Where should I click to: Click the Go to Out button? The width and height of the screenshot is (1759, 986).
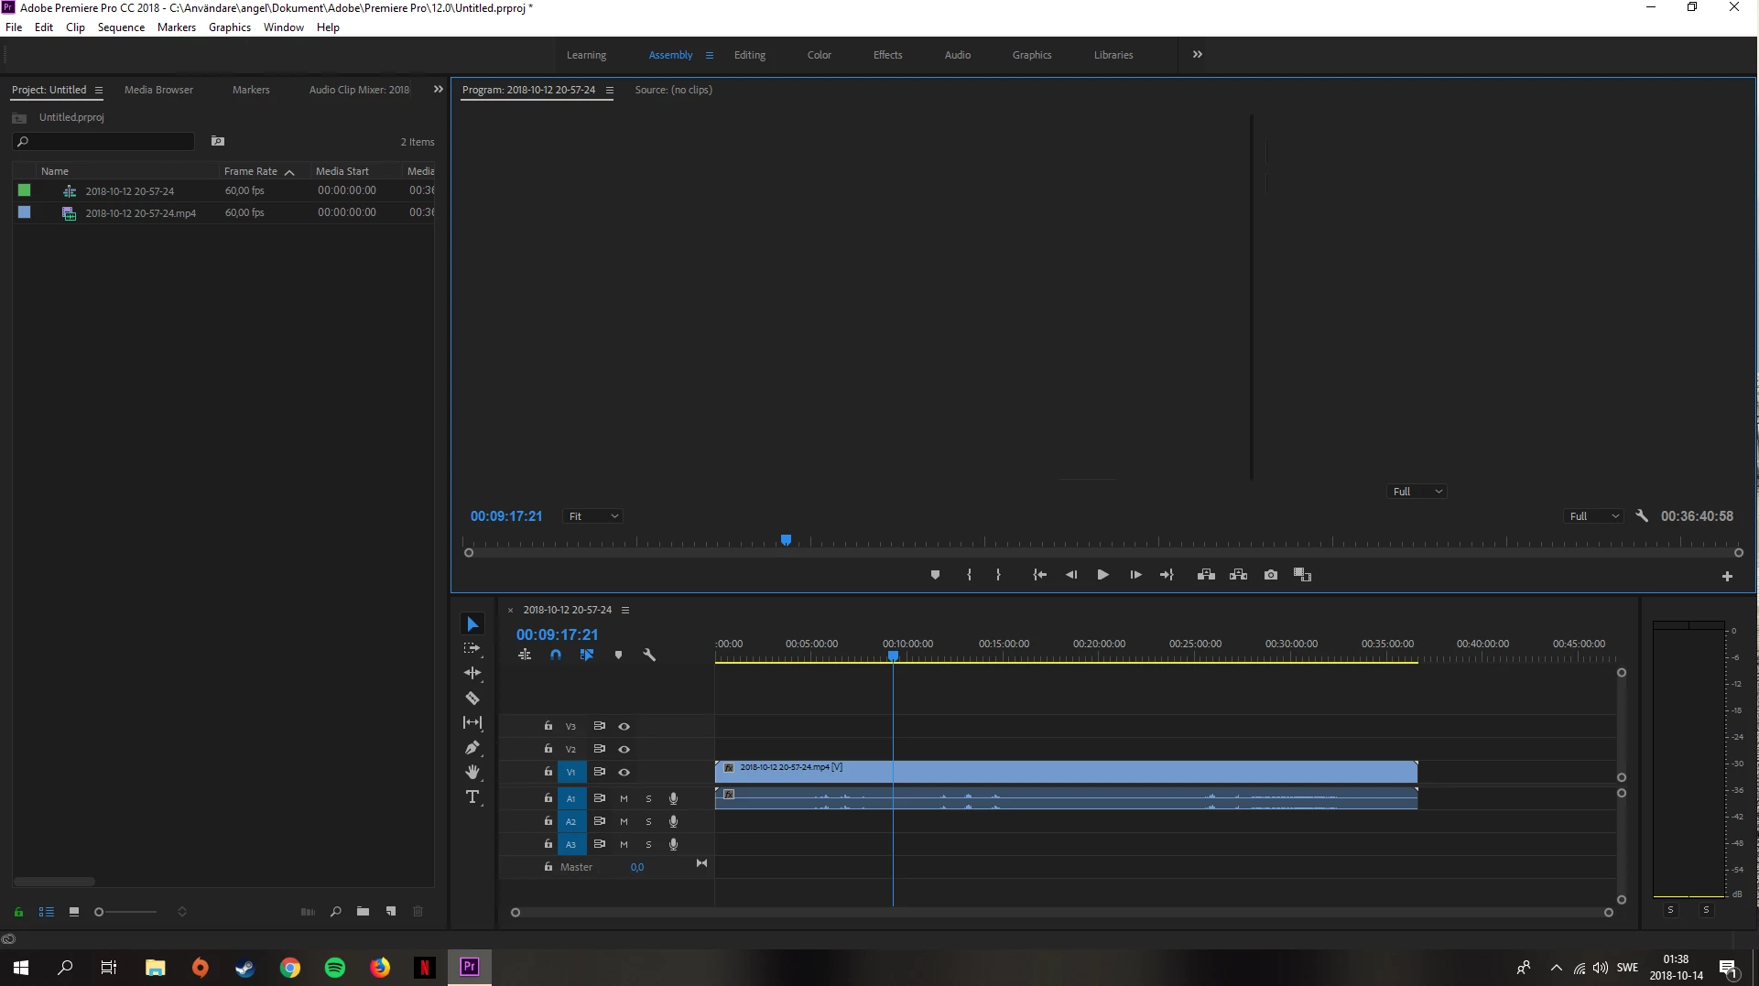pyautogui.click(x=1167, y=575)
